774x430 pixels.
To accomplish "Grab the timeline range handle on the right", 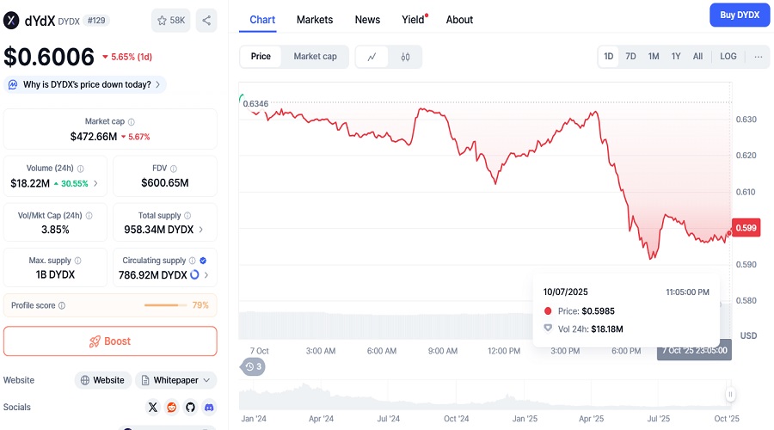I will coord(730,395).
